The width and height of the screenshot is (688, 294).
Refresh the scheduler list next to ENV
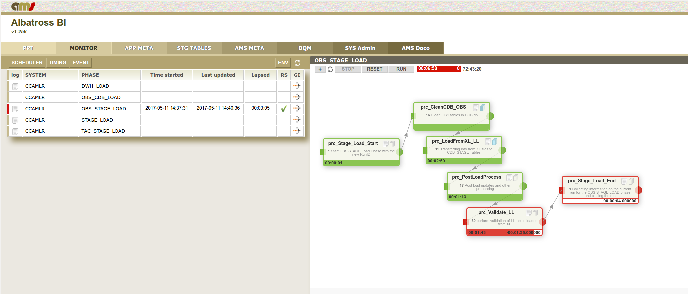[x=297, y=63]
